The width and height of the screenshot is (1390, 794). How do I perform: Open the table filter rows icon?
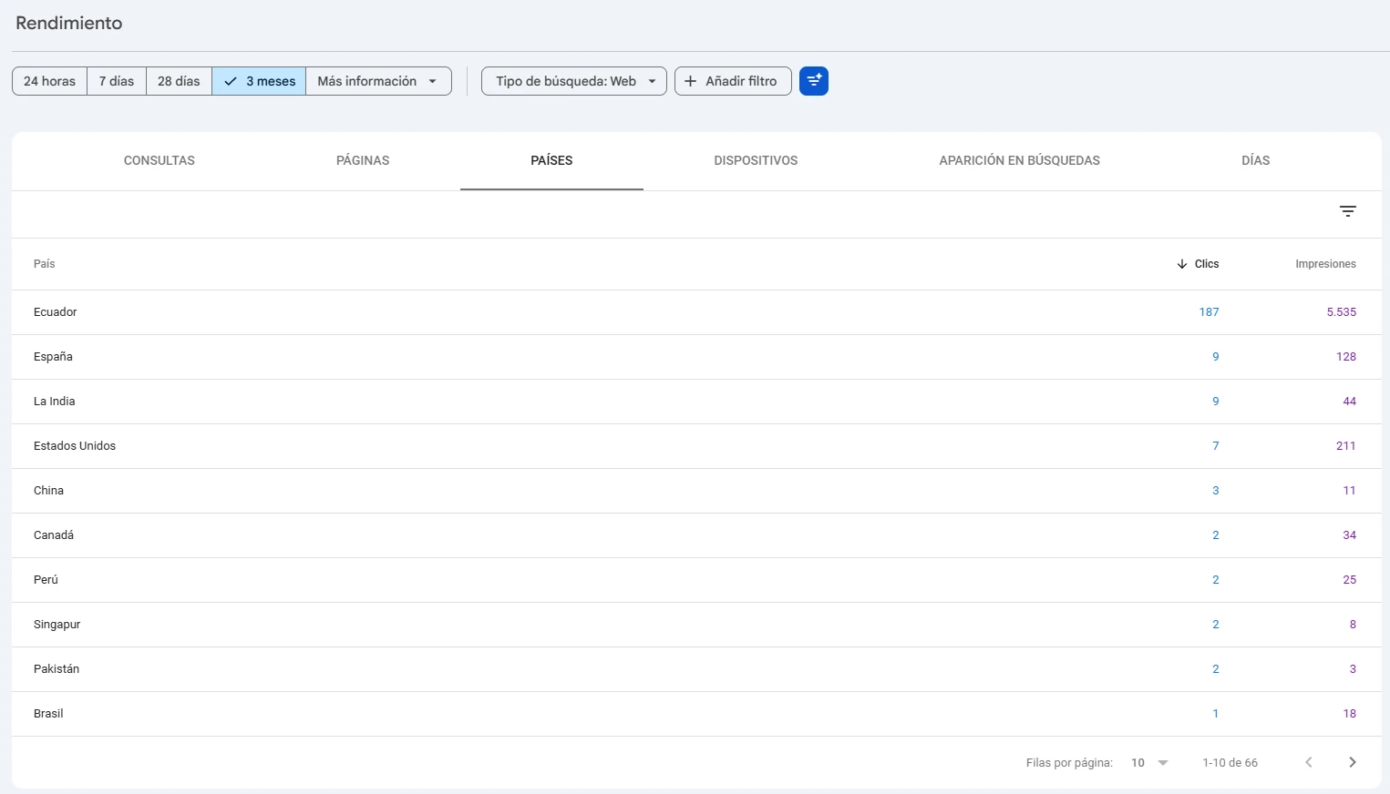point(1347,211)
